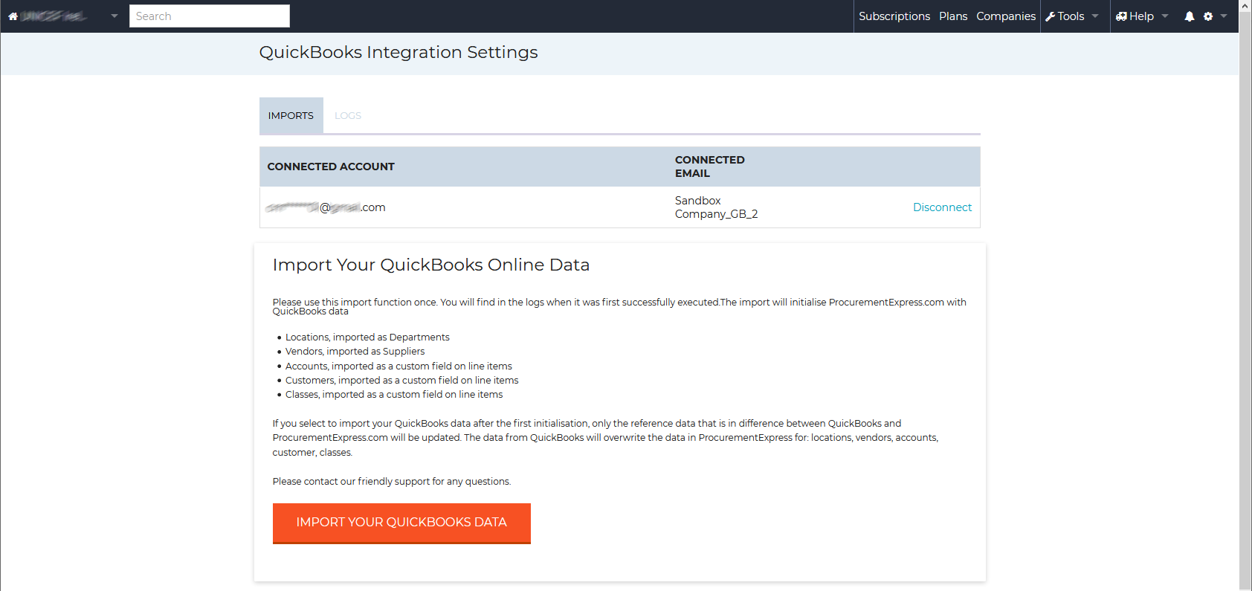This screenshot has height=591, width=1252.
Task: Click the Disconnect link
Action: 942,207
